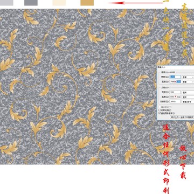Image resolution: width=194 pixels, height=194 pixels.
Task: Open the document height unit dropdown
Action: [188, 97]
